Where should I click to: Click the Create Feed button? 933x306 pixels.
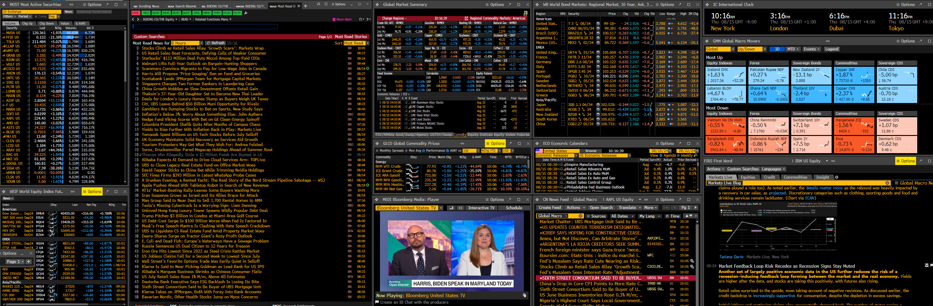(x=549, y=208)
